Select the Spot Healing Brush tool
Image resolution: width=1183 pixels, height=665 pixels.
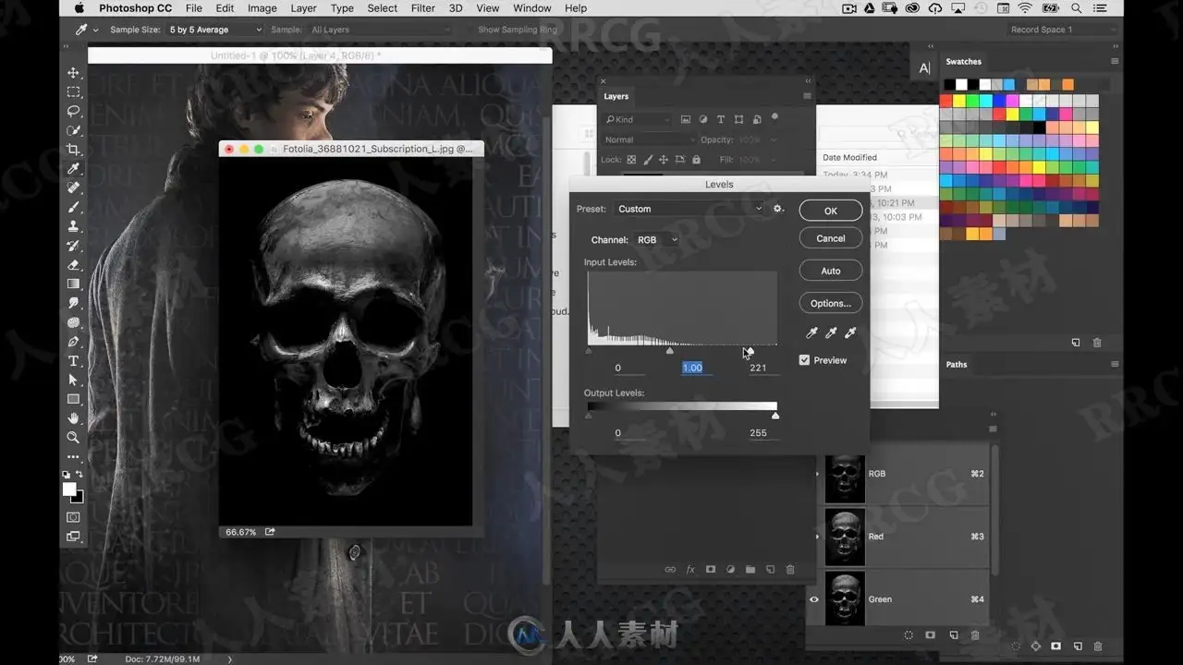click(x=74, y=187)
